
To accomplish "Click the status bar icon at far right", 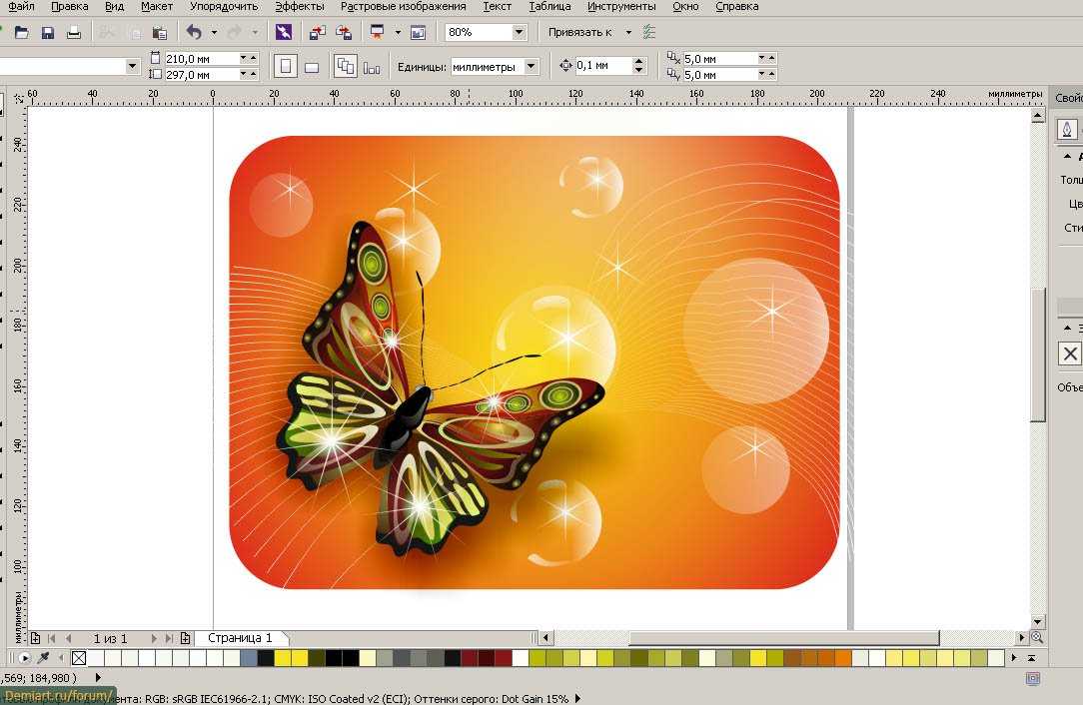I will [1033, 678].
